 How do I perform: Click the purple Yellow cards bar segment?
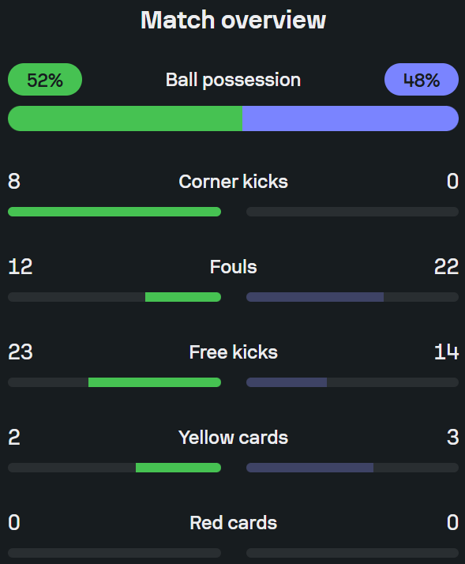309,468
